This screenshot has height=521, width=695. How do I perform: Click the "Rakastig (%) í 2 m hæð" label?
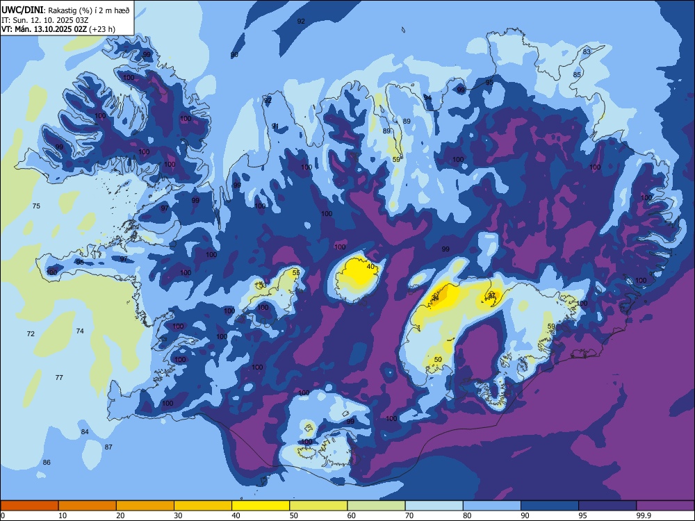(89, 10)
